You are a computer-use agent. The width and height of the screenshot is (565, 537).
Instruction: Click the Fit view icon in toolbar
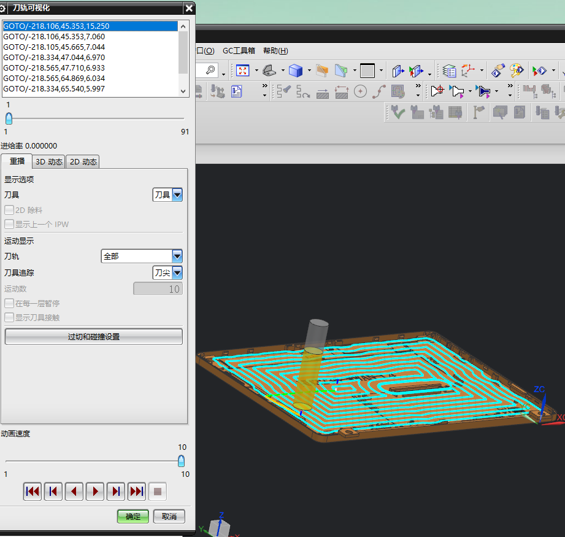[243, 71]
